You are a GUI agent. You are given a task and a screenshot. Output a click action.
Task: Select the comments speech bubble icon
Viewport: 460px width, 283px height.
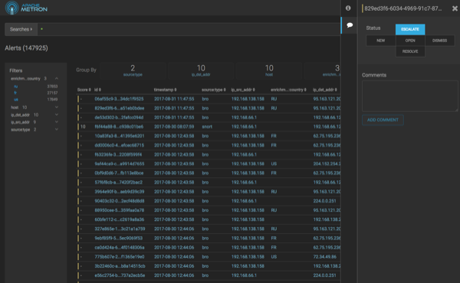tap(350, 25)
